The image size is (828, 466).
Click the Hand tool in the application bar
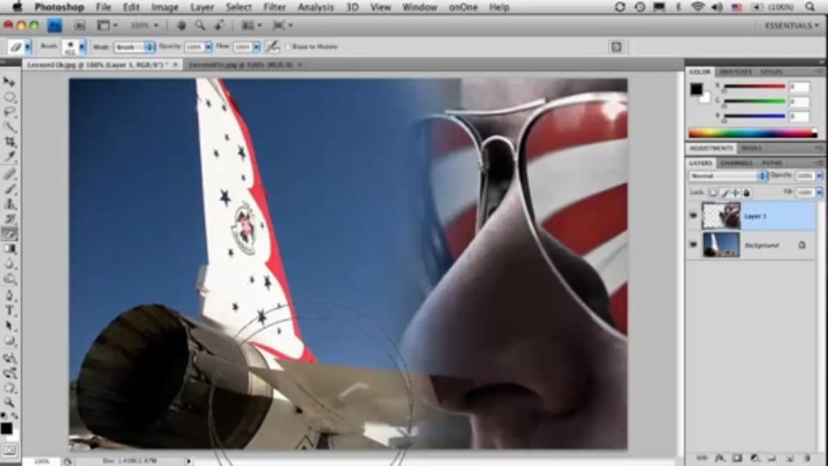pos(182,25)
